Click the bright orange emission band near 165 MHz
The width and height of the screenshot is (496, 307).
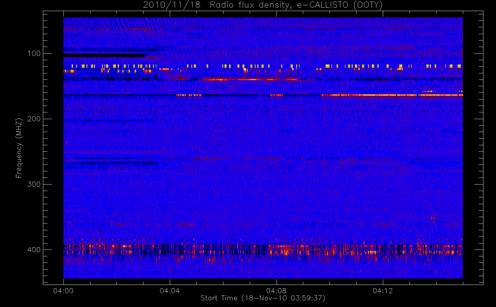point(392,95)
